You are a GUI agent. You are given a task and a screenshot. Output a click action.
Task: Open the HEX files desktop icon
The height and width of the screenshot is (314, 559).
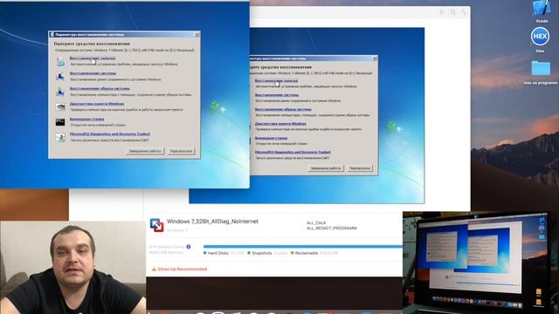click(x=540, y=37)
